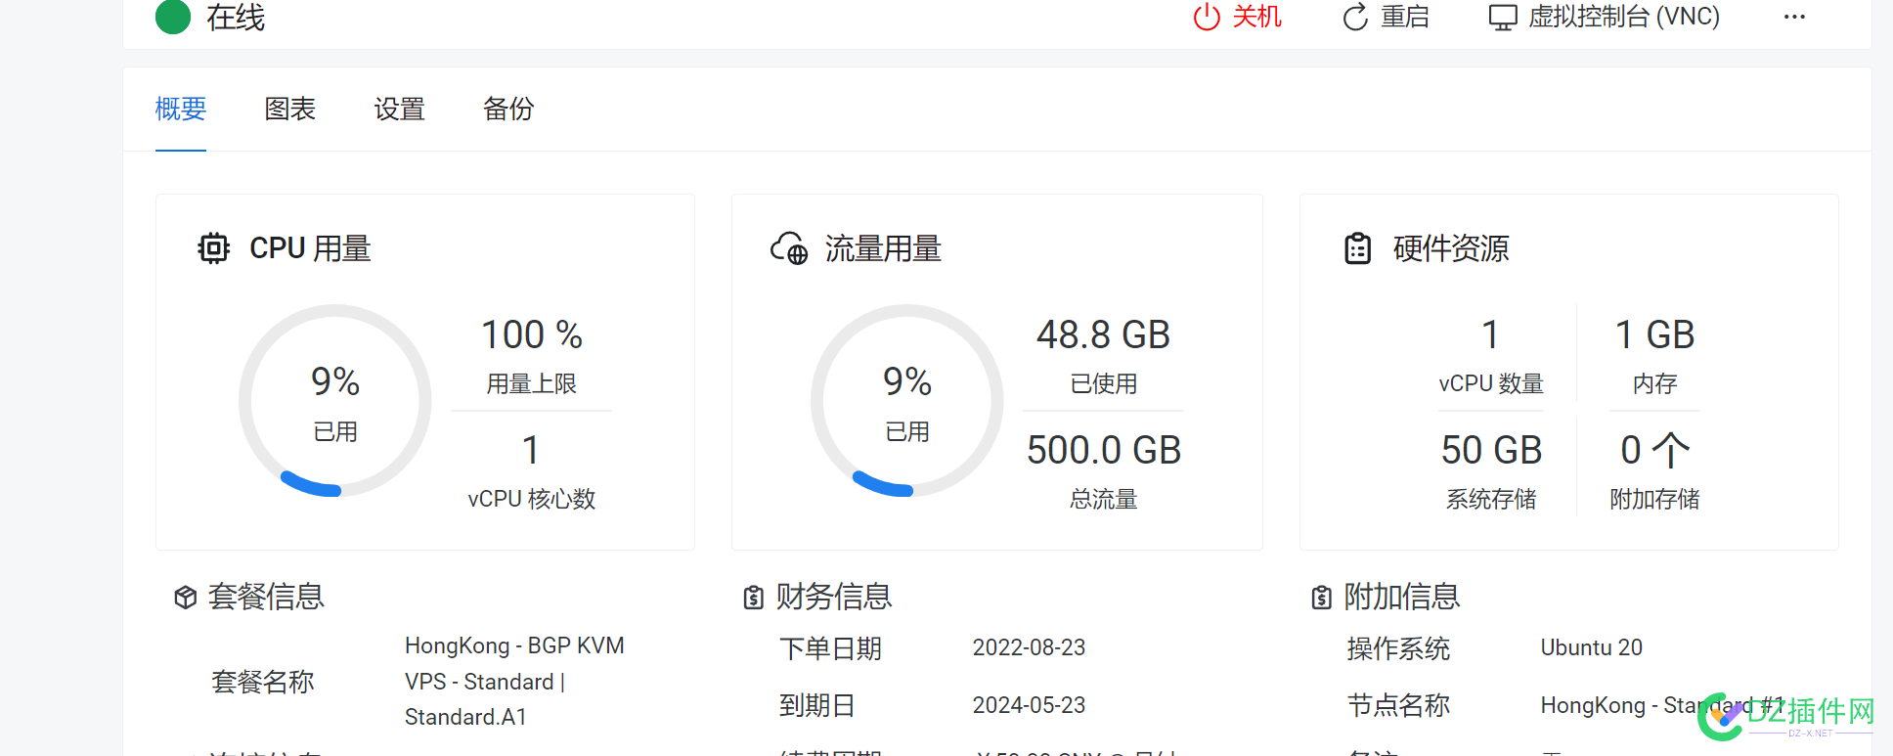Open the 设置 tab

pos(400,109)
